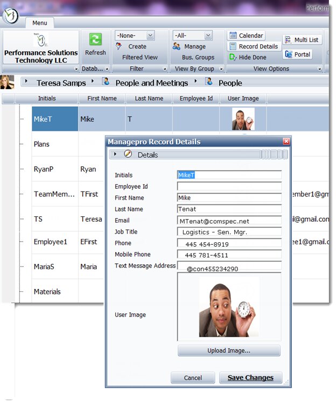This screenshot has width=336, height=404.
Task: Click the Manage Bus. Groups people icon
Action: [x=177, y=46]
